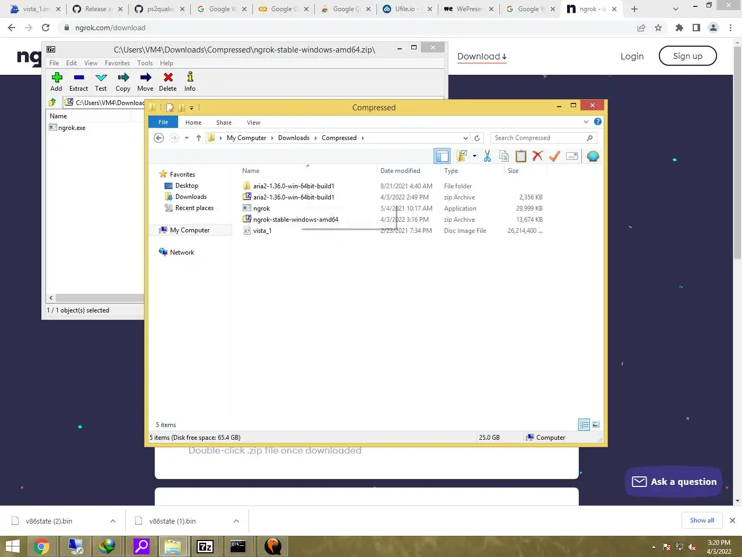
Task: Click the Explorer back navigation arrow
Action: [x=158, y=138]
